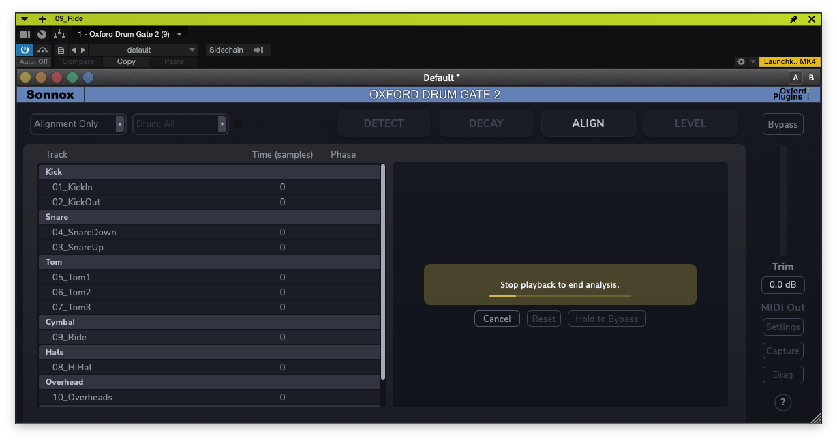Pin the plugin window
Image resolution: width=837 pixels, height=442 pixels.
click(x=793, y=19)
